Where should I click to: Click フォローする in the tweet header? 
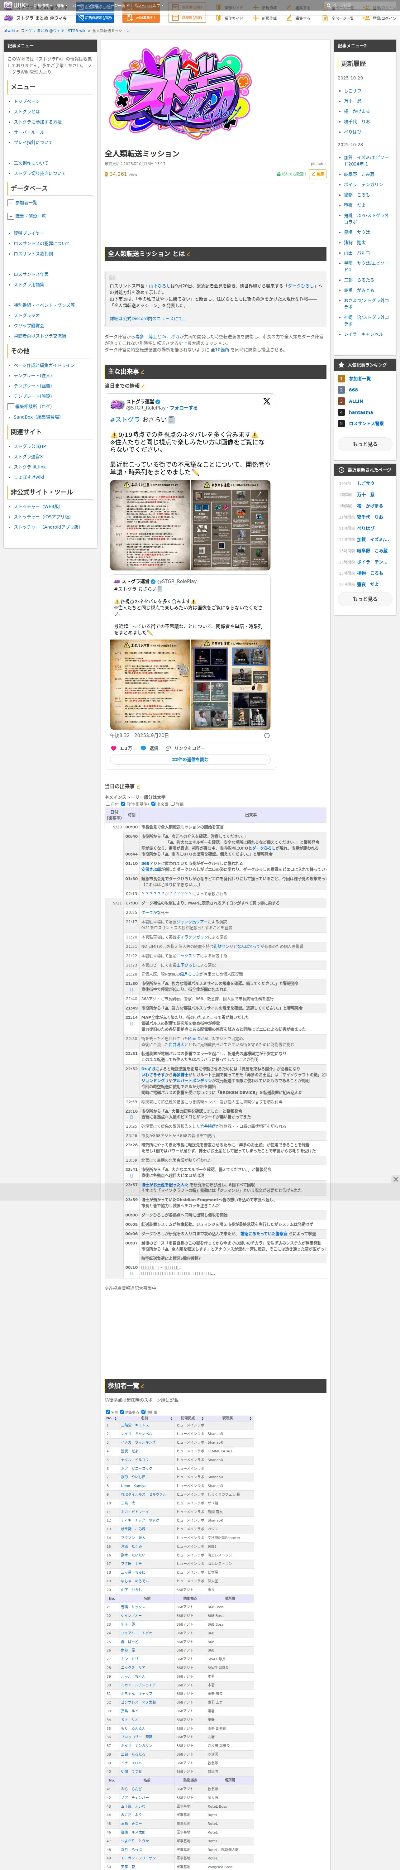[184, 408]
